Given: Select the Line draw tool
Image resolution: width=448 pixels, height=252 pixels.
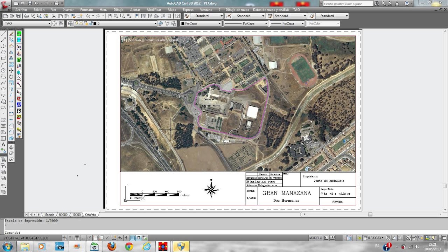Looking at the screenshot, I should [3, 34].
